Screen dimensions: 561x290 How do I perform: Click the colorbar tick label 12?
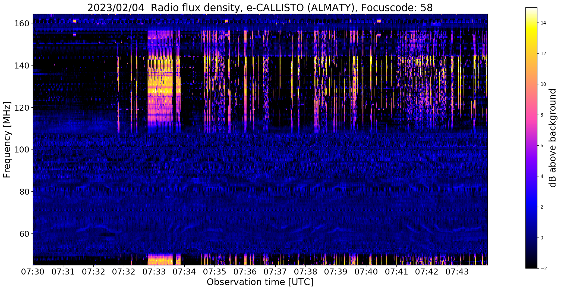pyautogui.click(x=543, y=54)
